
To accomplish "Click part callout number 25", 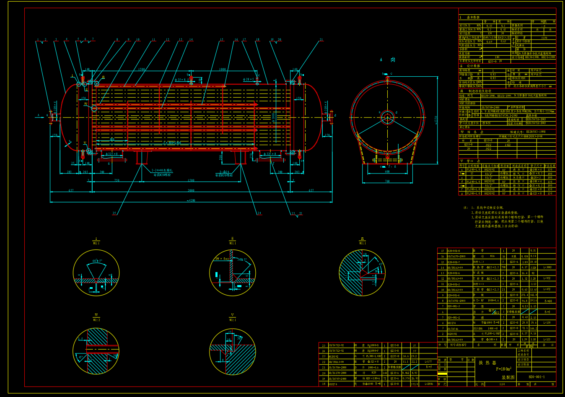I will [114, 213].
